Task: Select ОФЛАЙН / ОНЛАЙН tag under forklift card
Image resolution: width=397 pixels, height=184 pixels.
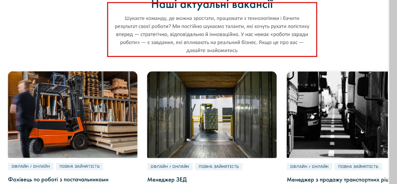Action: click(31, 166)
